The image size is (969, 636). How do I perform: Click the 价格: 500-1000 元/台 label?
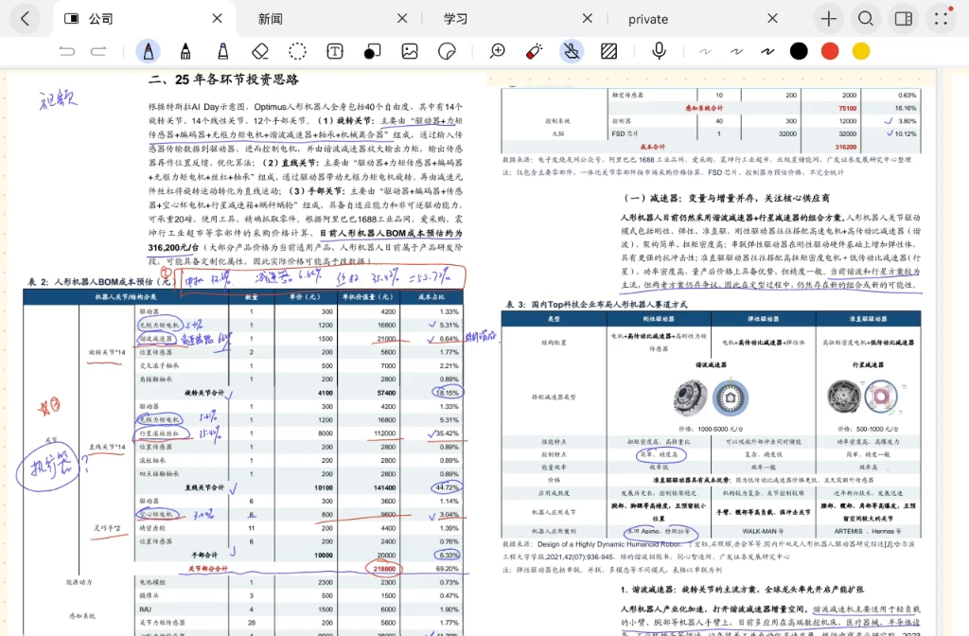(868, 429)
